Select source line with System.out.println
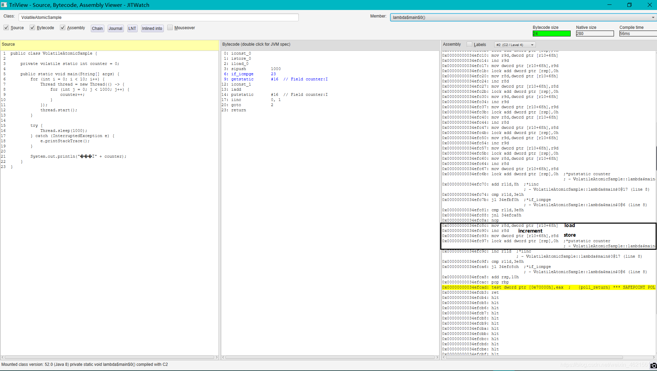657x371 pixels. 78,156
